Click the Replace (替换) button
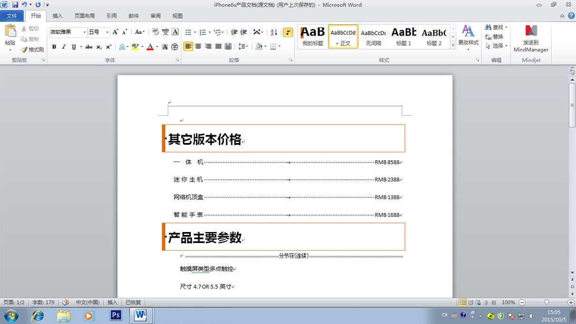This screenshot has height=324, width=576. tap(494, 37)
